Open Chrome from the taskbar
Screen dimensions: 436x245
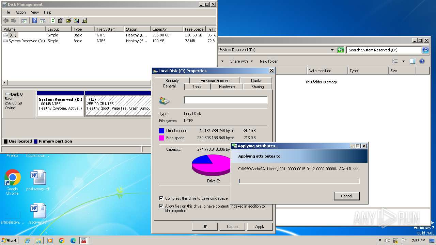click(62, 241)
